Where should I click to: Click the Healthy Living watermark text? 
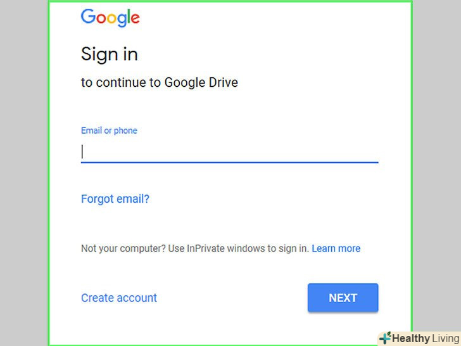click(x=426, y=338)
